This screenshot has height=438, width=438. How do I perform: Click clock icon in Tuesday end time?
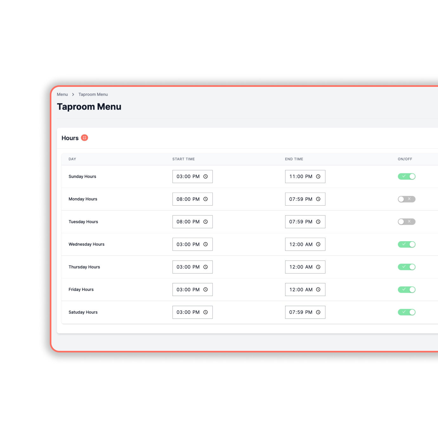(318, 222)
